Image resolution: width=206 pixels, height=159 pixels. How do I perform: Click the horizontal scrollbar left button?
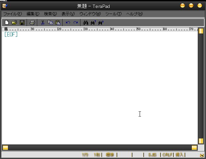(x=5, y=148)
